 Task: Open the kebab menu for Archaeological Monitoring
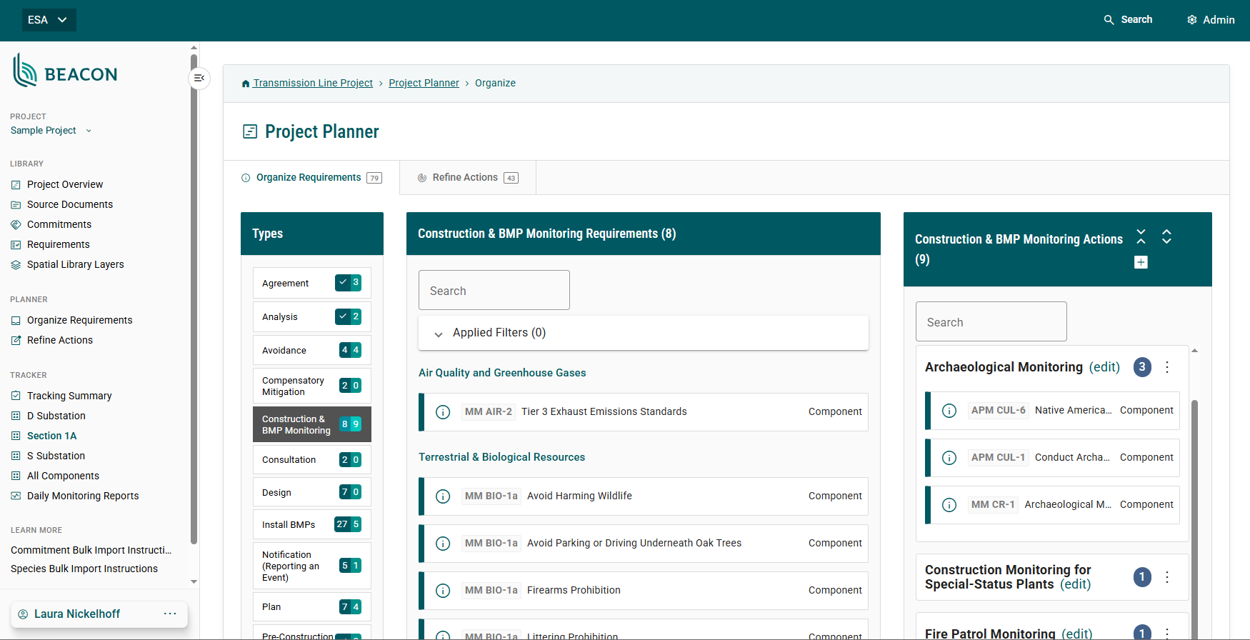pos(1167,367)
